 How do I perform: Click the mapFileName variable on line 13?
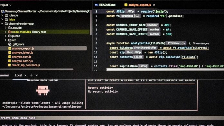(128, 66)
